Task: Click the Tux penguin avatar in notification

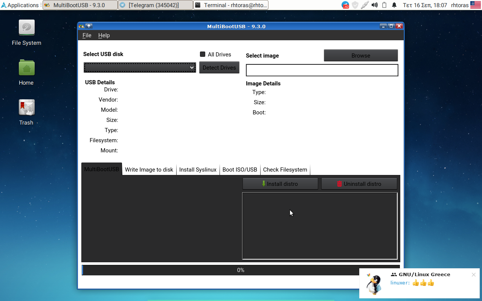Action: pos(374,284)
